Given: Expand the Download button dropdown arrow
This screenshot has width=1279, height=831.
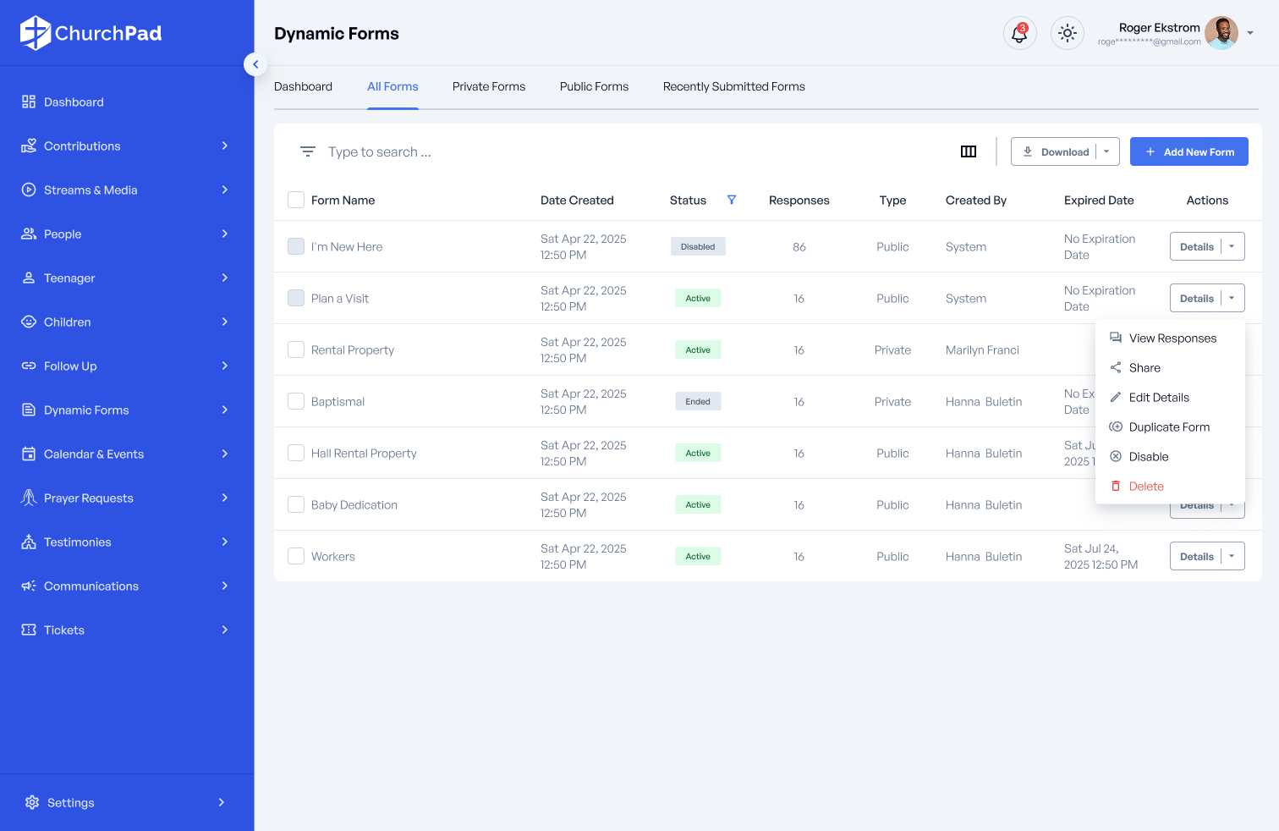Looking at the screenshot, I should 1106,151.
